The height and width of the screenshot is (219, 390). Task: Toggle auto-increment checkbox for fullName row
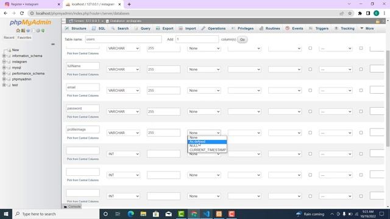pos(361,69)
